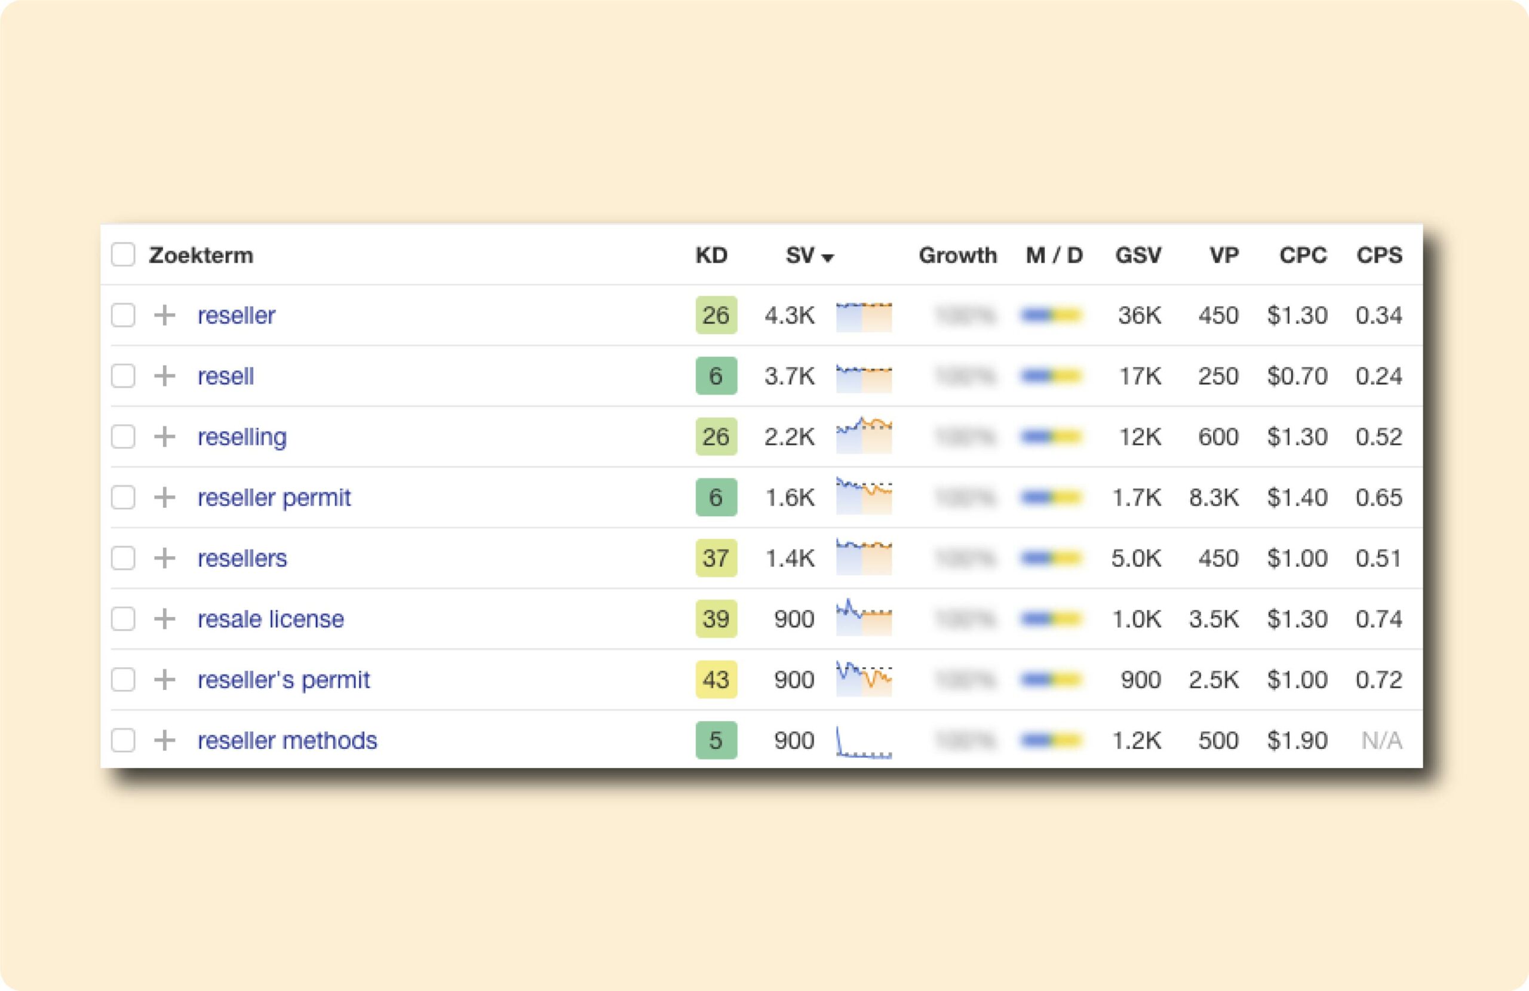Image resolution: width=1529 pixels, height=991 pixels.
Task: Click the plus icon beside 'resellers'
Action: [x=164, y=558]
